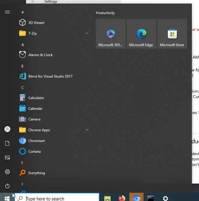Image resolution: width=199 pixels, height=201 pixels.
Task: Expand the Start menu hamburger button
Action: pyautogui.click(x=7, y=12)
